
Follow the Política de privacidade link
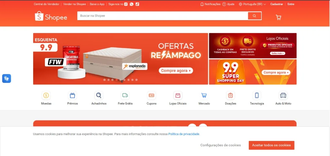[184, 134]
